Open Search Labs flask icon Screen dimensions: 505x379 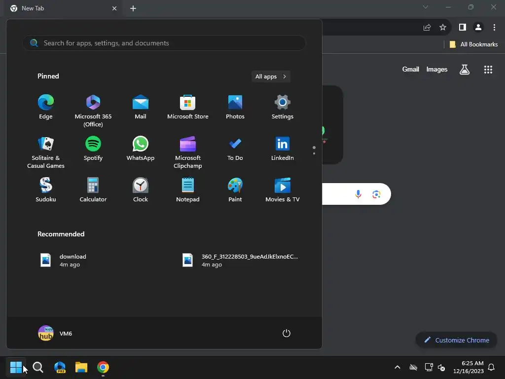[465, 69]
